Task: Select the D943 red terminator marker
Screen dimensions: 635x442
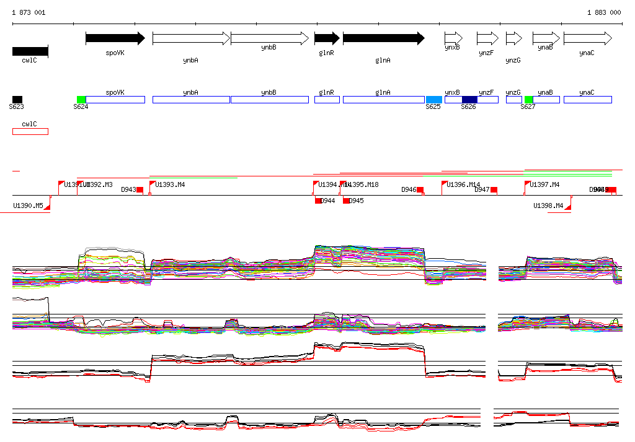Action: (140, 189)
